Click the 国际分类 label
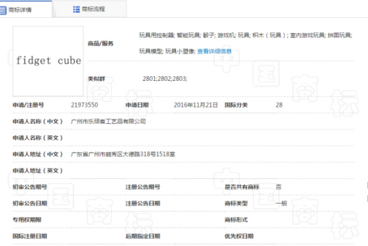 click(x=236, y=105)
